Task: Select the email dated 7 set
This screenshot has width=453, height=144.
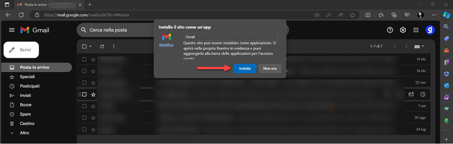Action: point(84,106)
